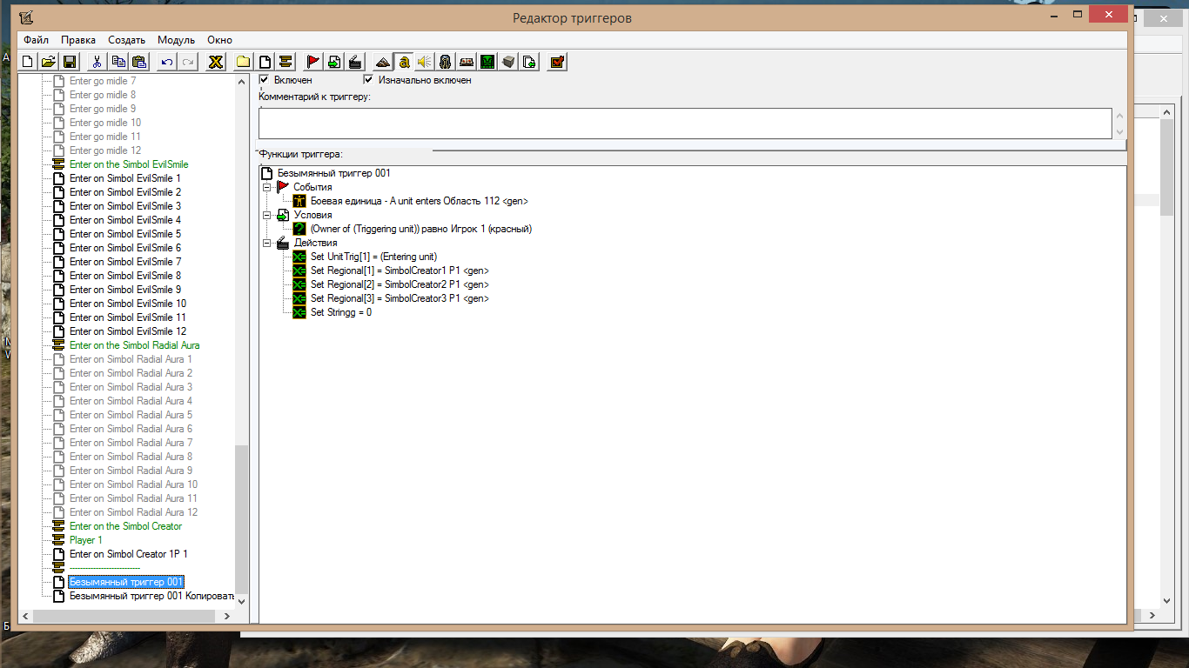Select the 'Set Stringg = 0' action
Screen dimensions: 1189x668
point(341,312)
